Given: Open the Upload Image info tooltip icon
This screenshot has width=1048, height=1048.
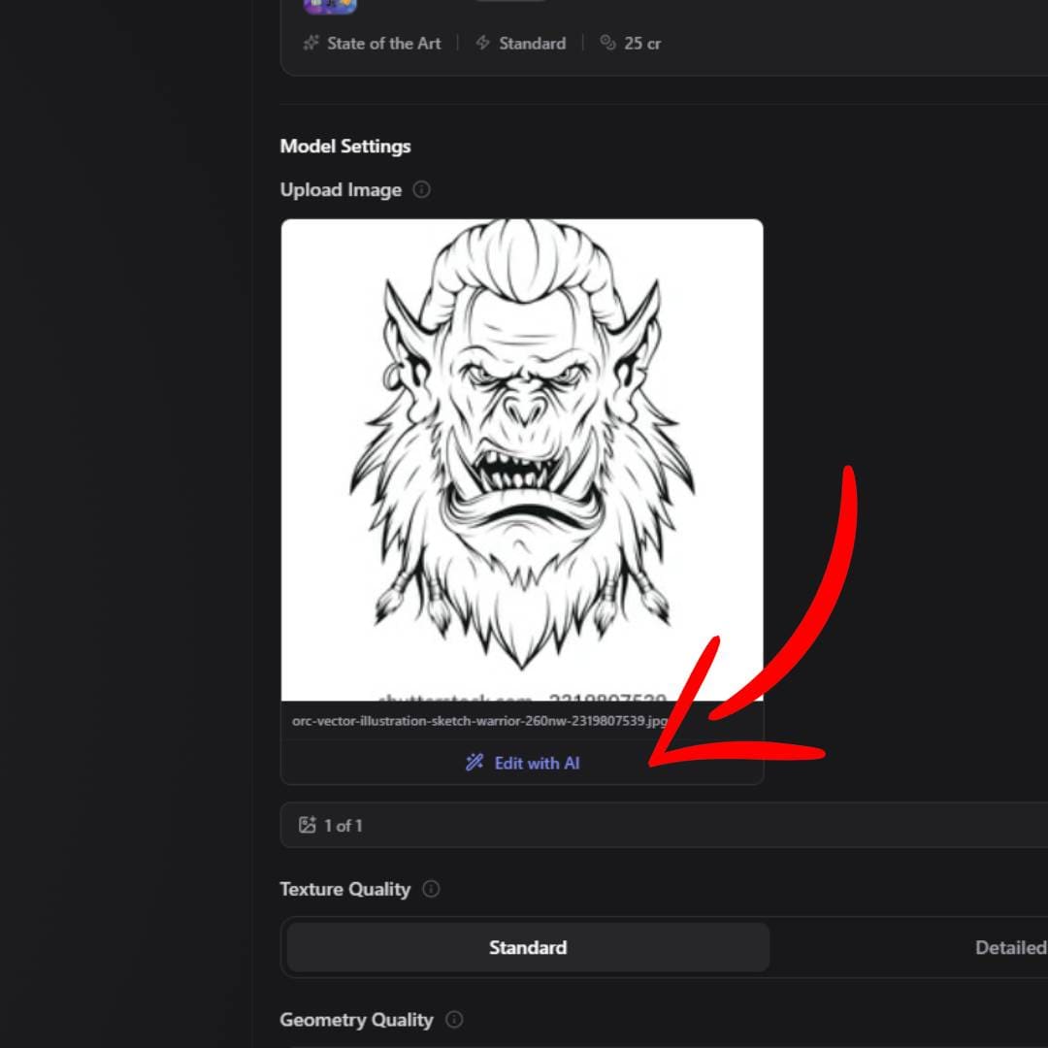Looking at the screenshot, I should coord(421,190).
